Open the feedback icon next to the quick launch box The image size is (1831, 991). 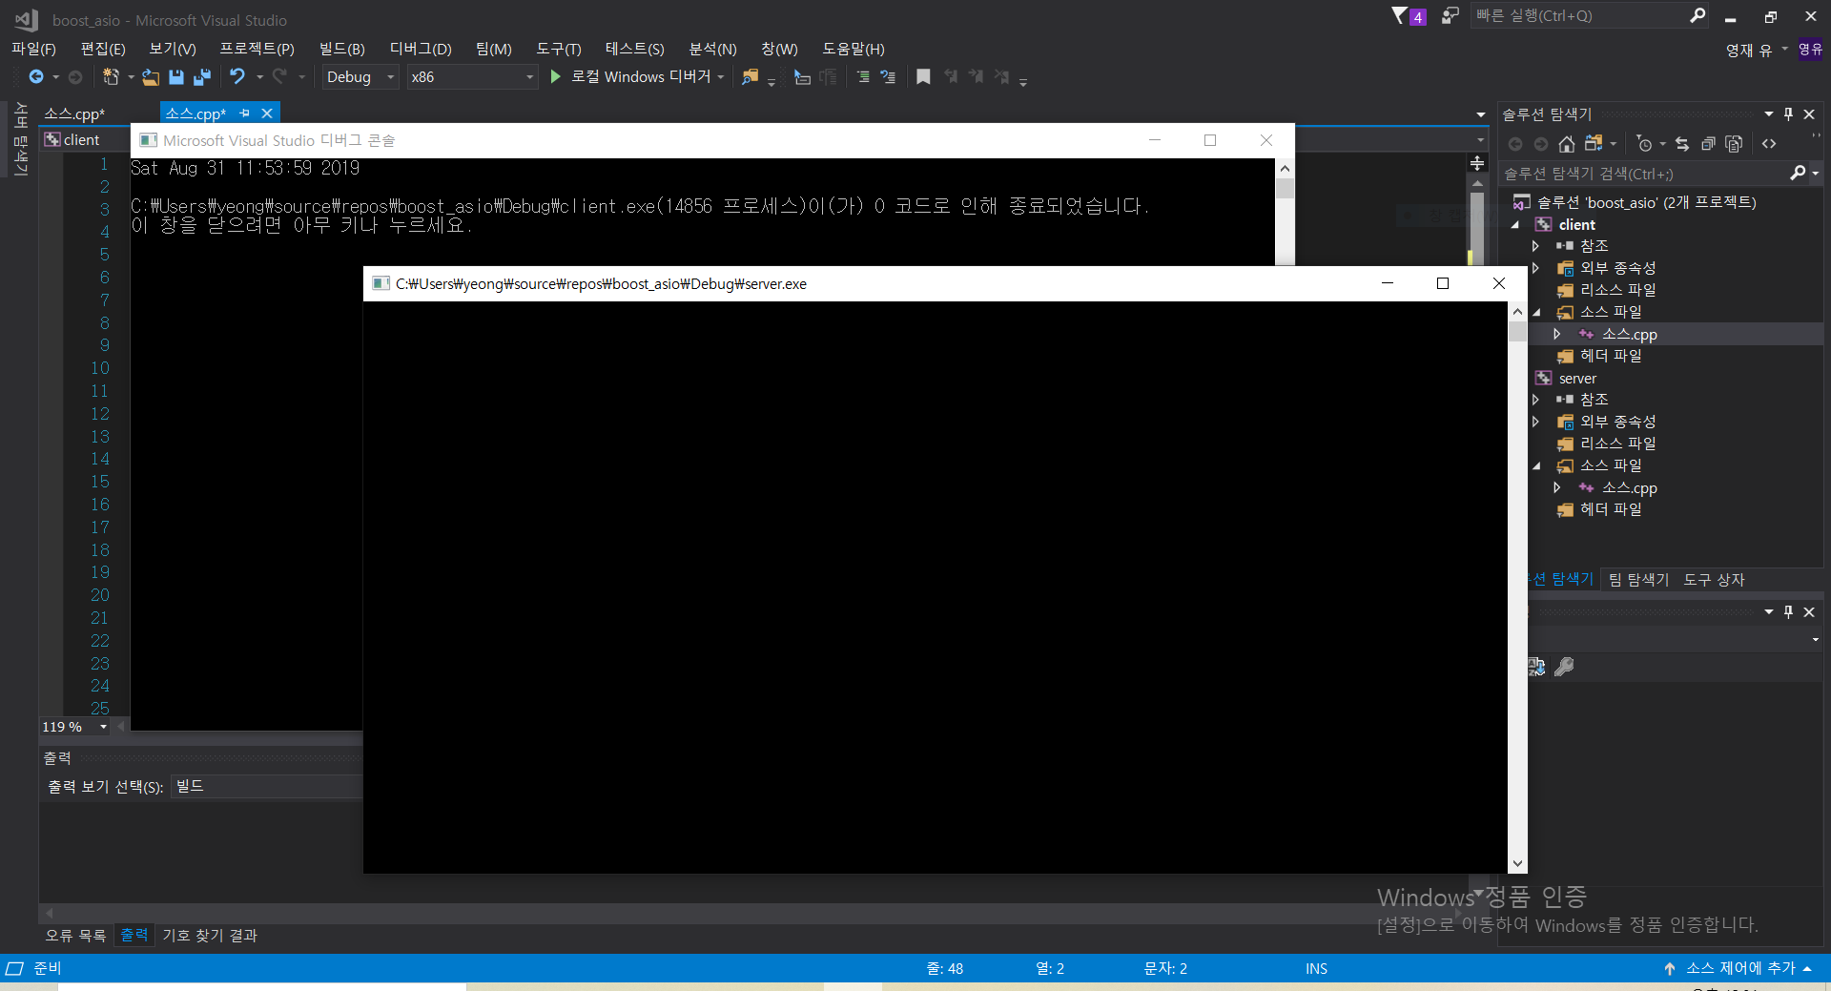click(x=1450, y=16)
